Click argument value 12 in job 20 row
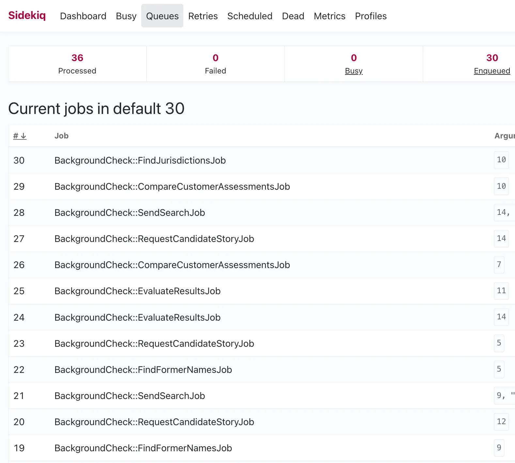Screen dimensions: 515x463 (501, 422)
